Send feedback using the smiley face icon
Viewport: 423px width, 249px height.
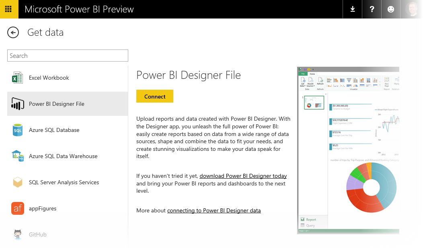pyautogui.click(x=390, y=9)
